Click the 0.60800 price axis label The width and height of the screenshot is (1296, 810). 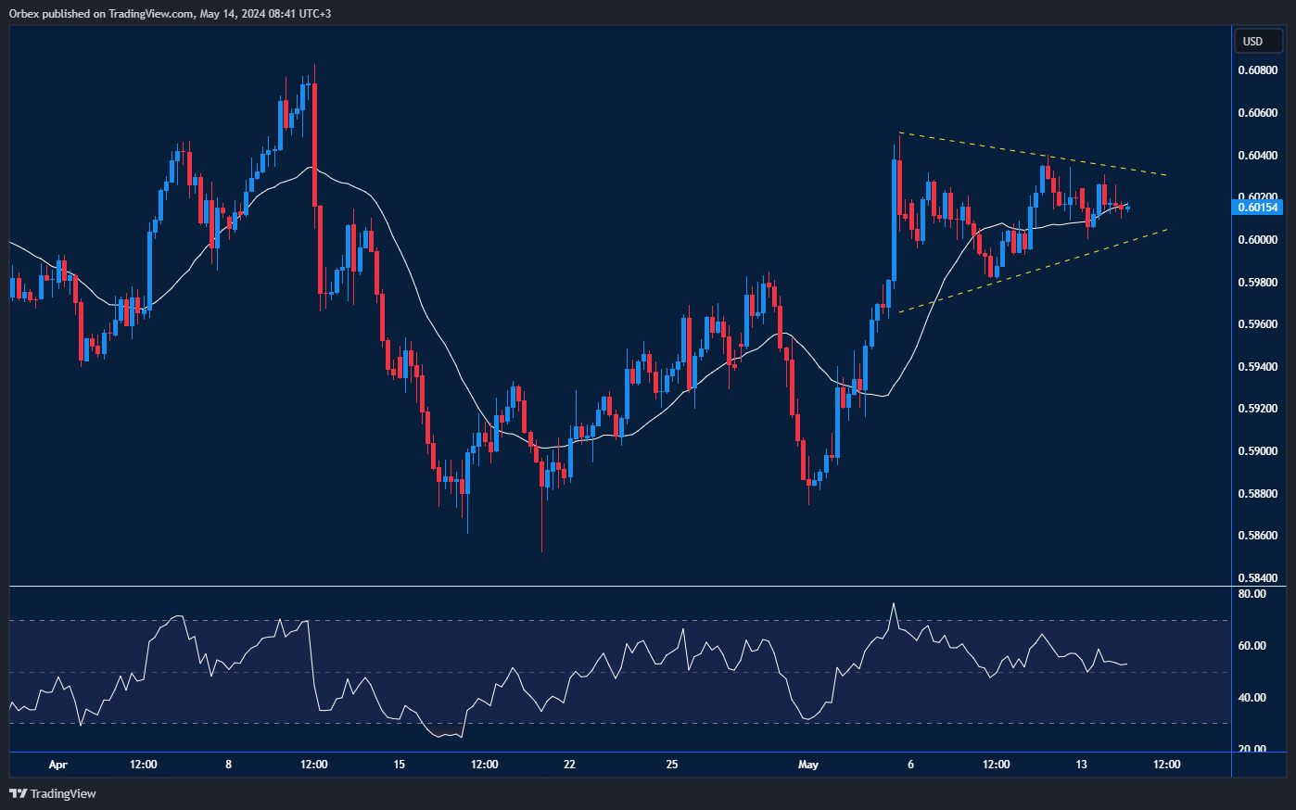coord(1258,70)
